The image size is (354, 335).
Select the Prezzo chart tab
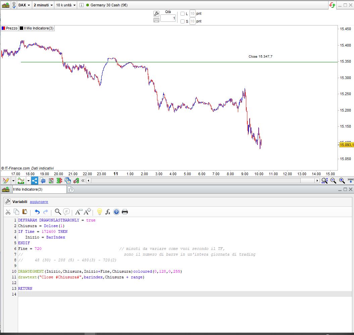tap(9, 28)
